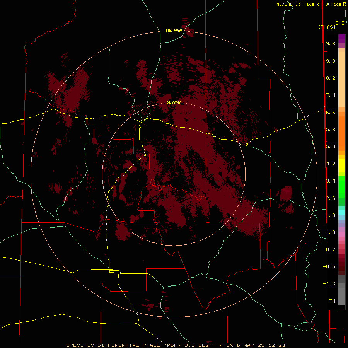This screenshot has width=348, height=348.
Task: Click the KFSX station identifier in caption
Action: pyautogui.click(x=226, y=345)
